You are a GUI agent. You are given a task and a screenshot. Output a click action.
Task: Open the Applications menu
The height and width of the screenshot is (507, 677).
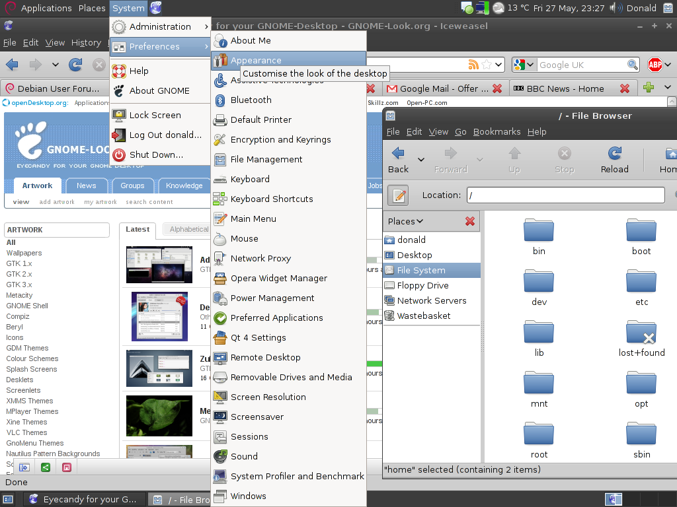point(46,8)
